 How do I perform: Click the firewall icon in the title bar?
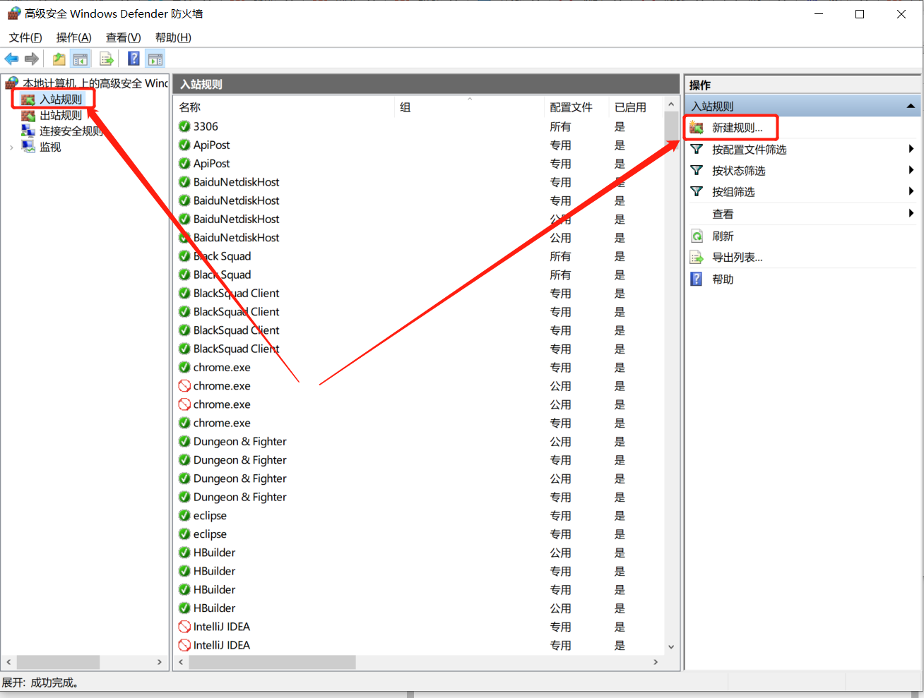pyautogui.click(x=13, y=13)
